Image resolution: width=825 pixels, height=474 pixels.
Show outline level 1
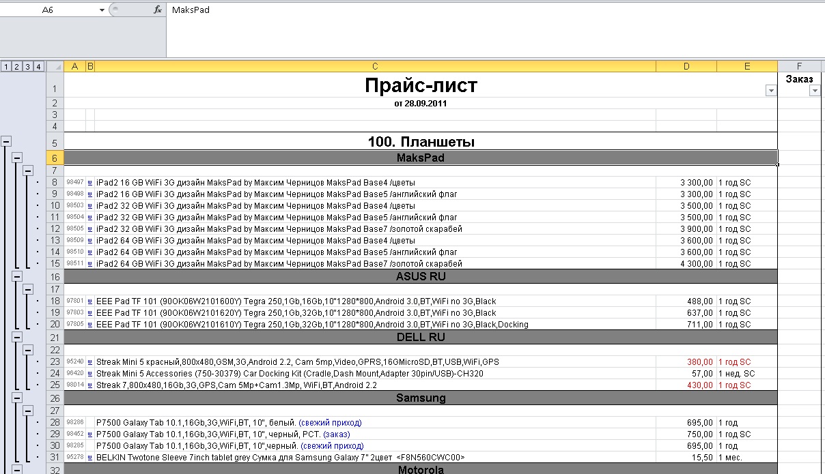tap(6, 66)
